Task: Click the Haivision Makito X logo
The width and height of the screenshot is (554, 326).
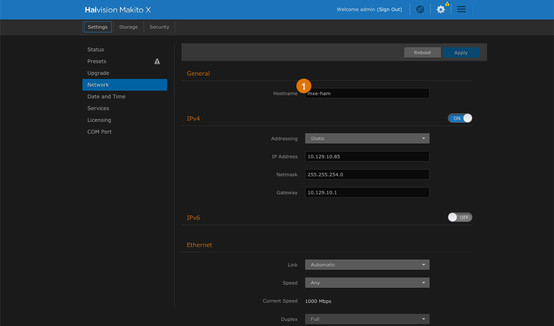Action: (x=118, y=10)
